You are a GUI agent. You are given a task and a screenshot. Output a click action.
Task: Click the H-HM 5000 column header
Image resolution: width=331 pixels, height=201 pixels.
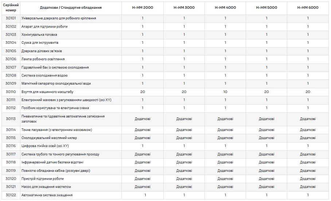(266, 7)
